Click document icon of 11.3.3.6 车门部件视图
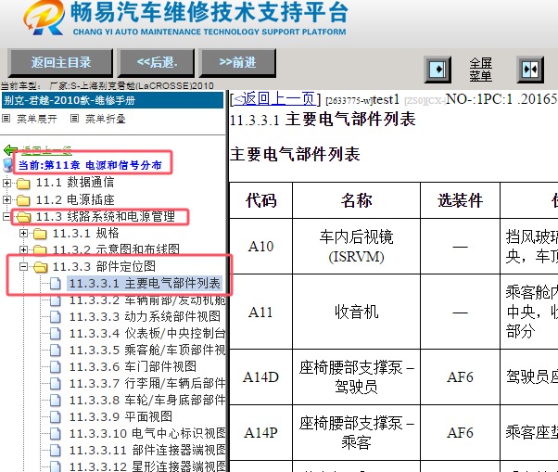The height and width of the screenshot is (472, 558). pyautogui.click(x=56, y=366)
